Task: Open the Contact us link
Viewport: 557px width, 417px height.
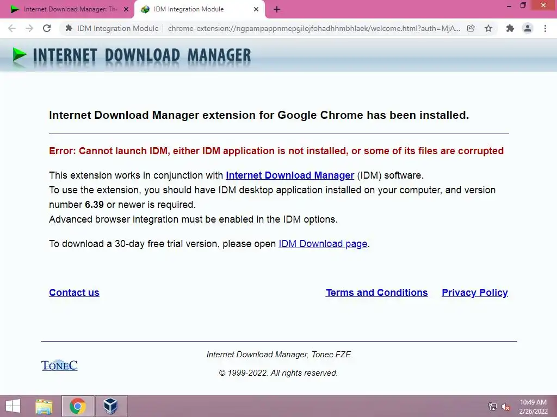Action: coord(74,293)
